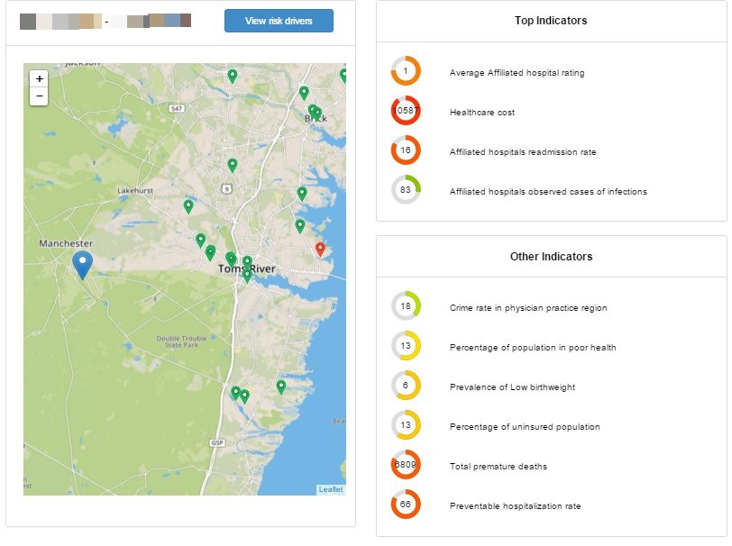
Task: Click the poor health gauge showing 13
Action: (x=406, y=346)
